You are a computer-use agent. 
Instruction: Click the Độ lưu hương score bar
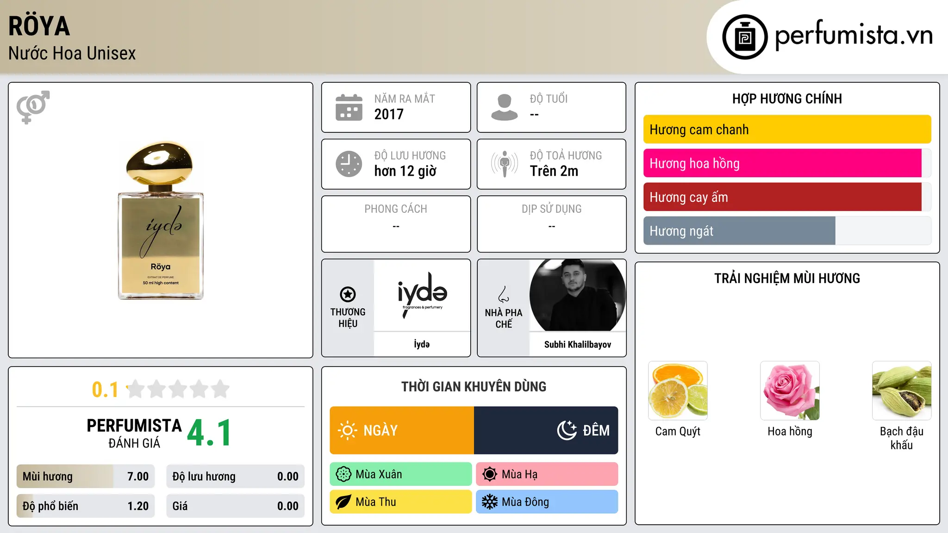coord(236,477)
